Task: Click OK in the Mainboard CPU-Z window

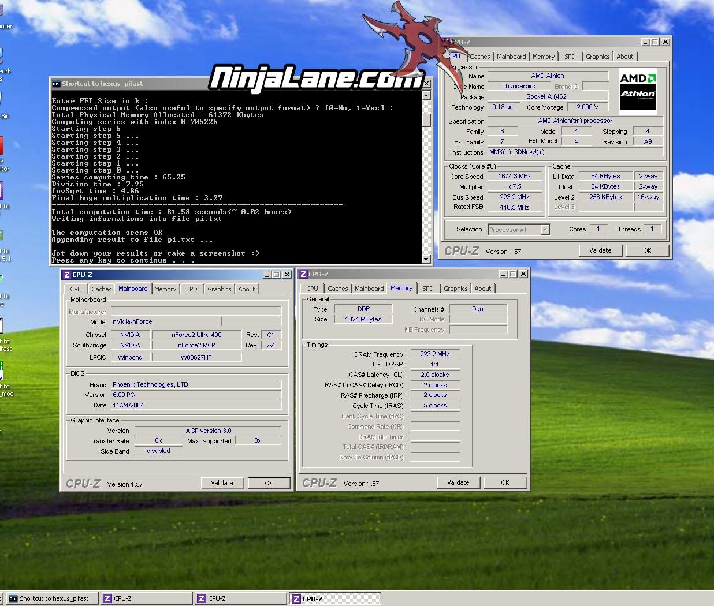Action: [x=269, y=483]
